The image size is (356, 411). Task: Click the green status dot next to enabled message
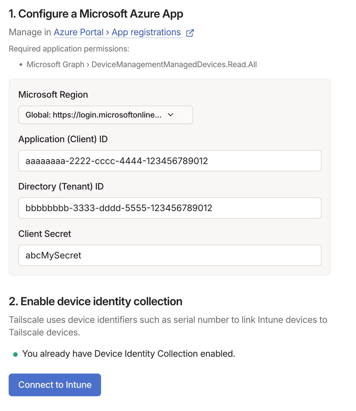click(15, 354)
